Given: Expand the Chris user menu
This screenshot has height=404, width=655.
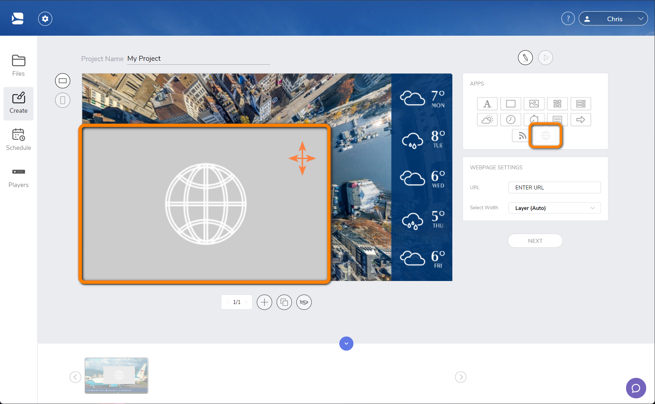Looking at the screenshot, I should click(613, 19).
